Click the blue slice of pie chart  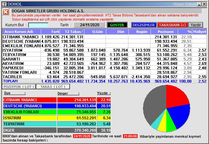click(x=180, y=116)
